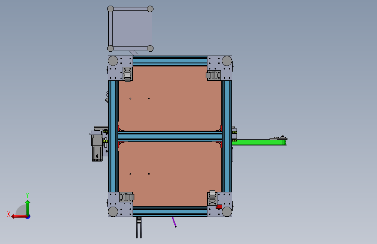Select the round foot pad at bottom-right corner
This screenshot has width=377, height=244.
227,211
